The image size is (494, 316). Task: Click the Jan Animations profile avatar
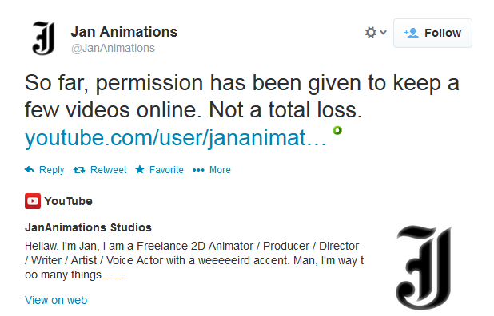[43, 38]
